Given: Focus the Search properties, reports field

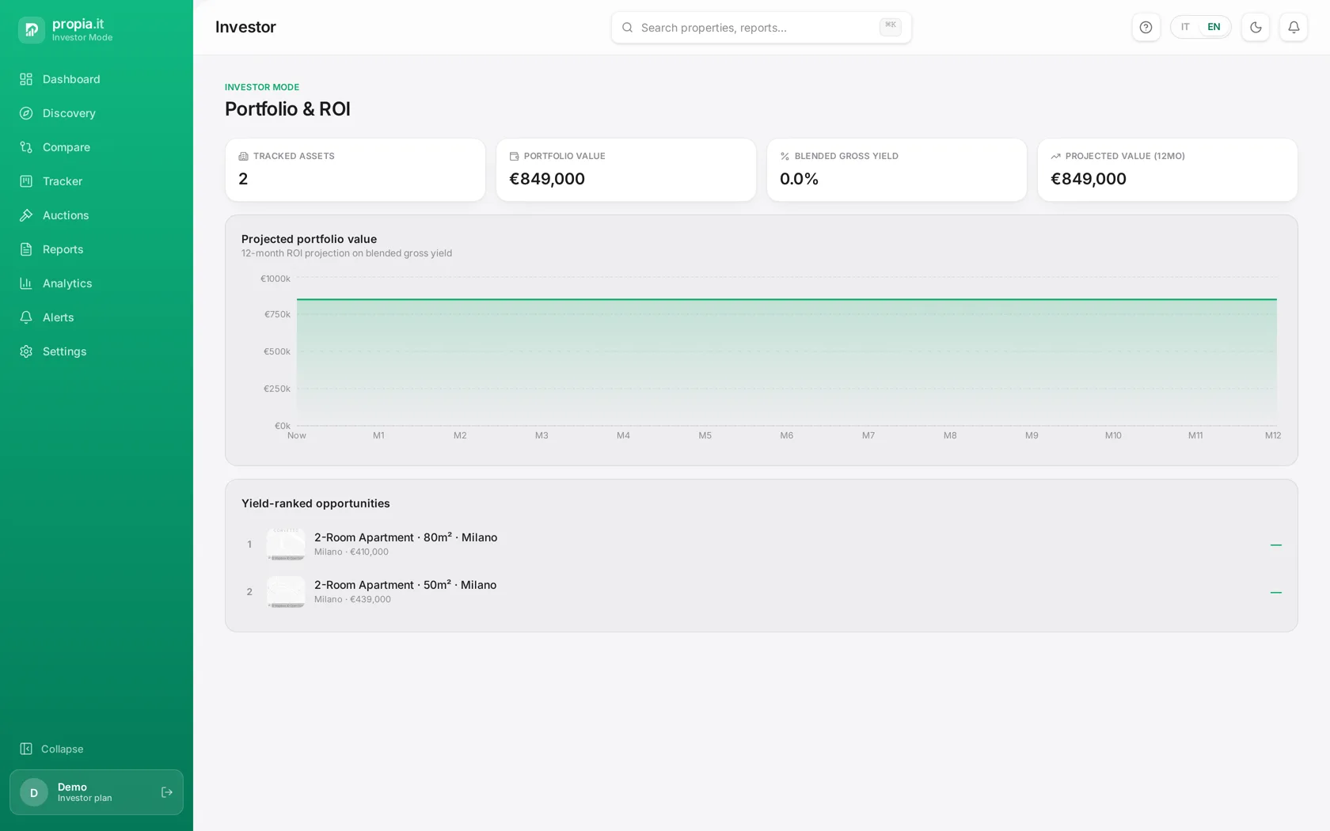Looking at the screenshot, I should [761, 27].
